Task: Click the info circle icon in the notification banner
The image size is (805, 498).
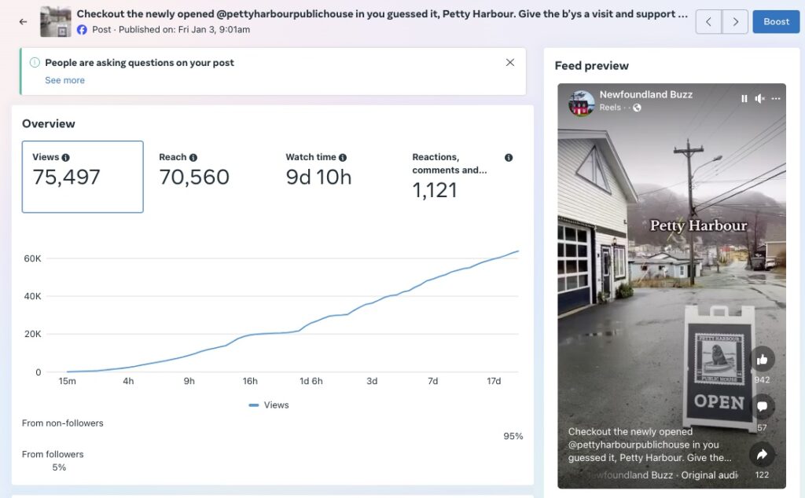Action: coord(35,63)
